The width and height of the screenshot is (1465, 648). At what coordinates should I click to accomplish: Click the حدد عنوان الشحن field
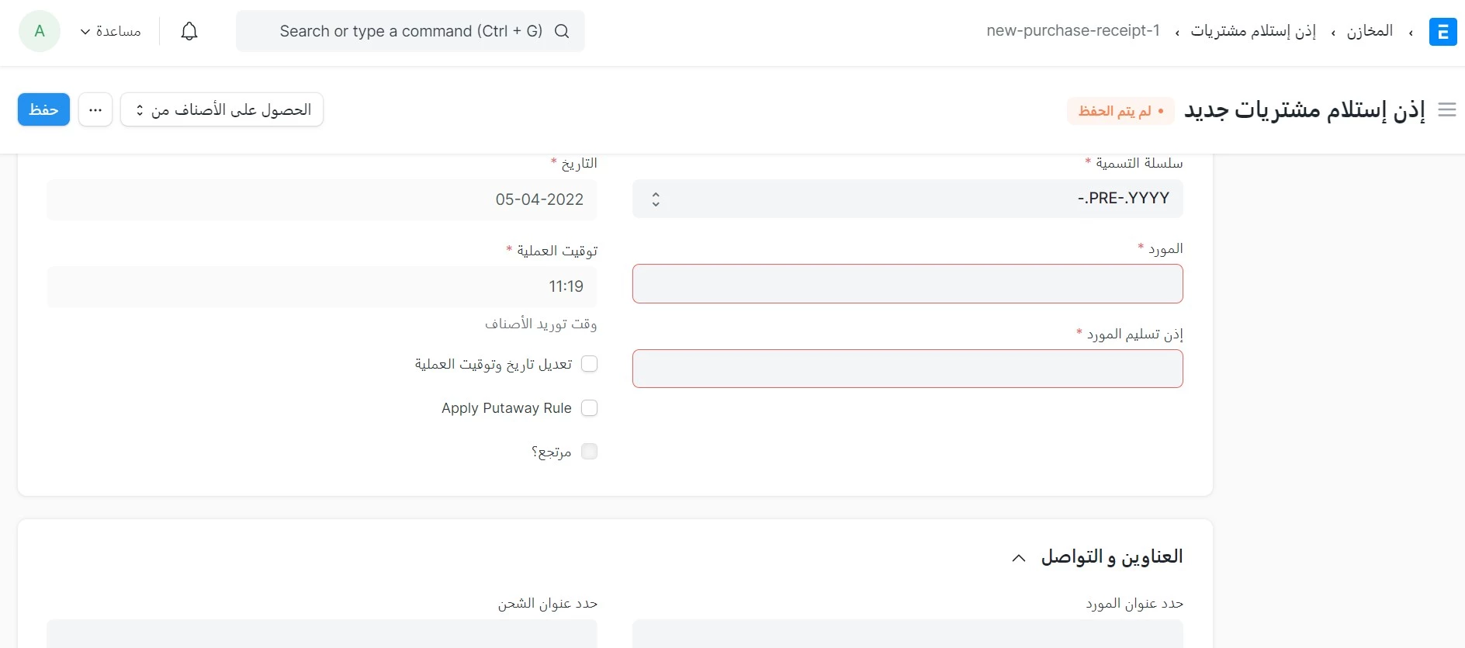tap(322, 633)
